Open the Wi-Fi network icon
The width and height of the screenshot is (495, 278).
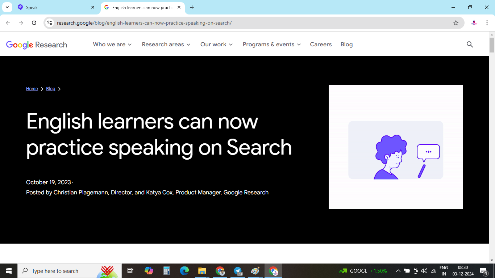433,271
